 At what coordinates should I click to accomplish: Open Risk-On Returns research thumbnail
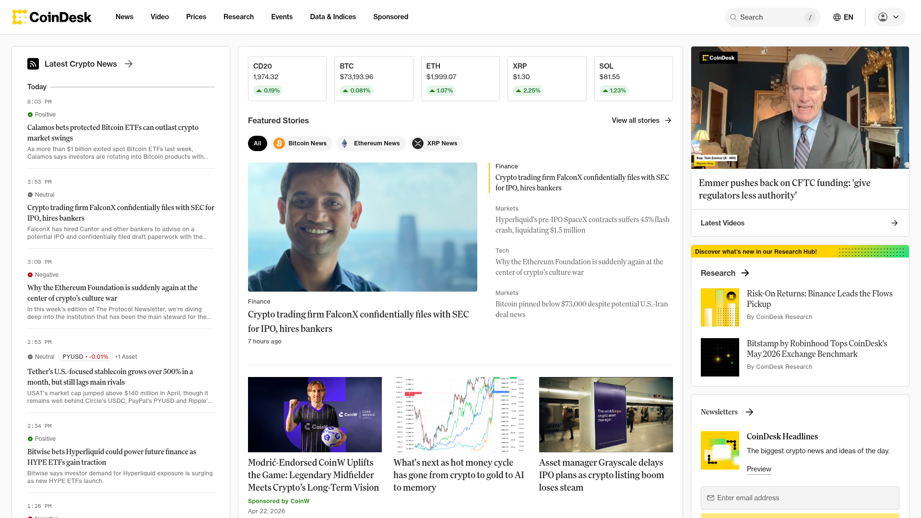coord(720,307)
